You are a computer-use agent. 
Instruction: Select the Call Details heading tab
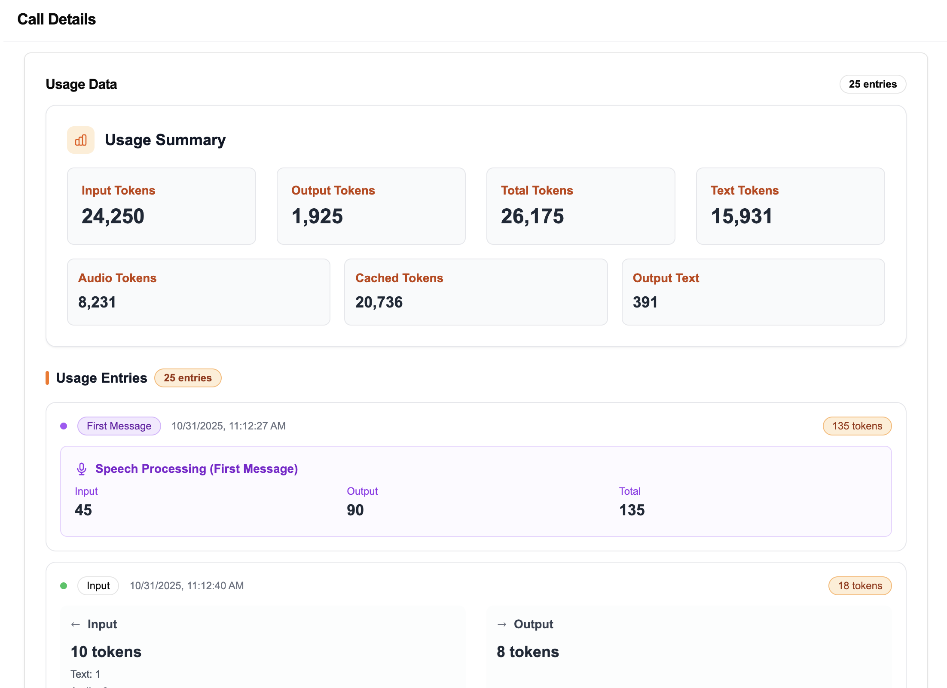click(x=56, y=19)
